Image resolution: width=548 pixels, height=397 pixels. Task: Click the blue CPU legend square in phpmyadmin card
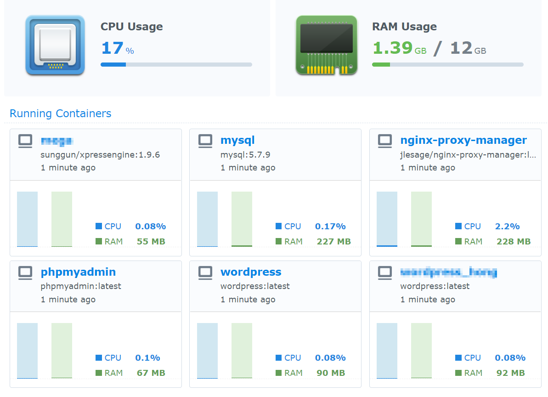(x=99, y=357)
